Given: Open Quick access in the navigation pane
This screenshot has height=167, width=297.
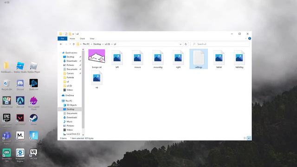Looking at the screenshot, I should (70, 52).
